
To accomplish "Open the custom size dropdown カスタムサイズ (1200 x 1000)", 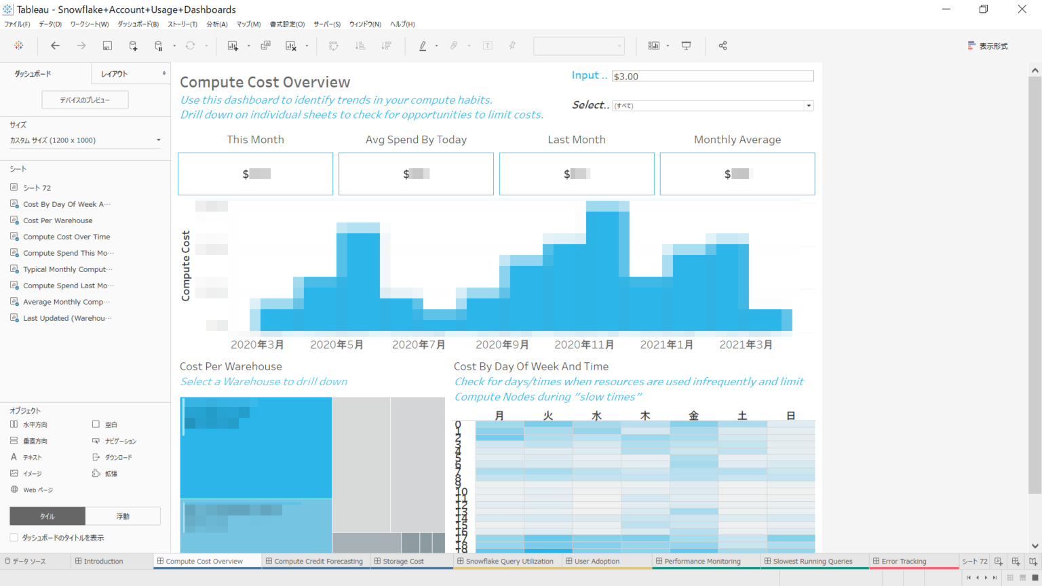I will click(85, 140).
